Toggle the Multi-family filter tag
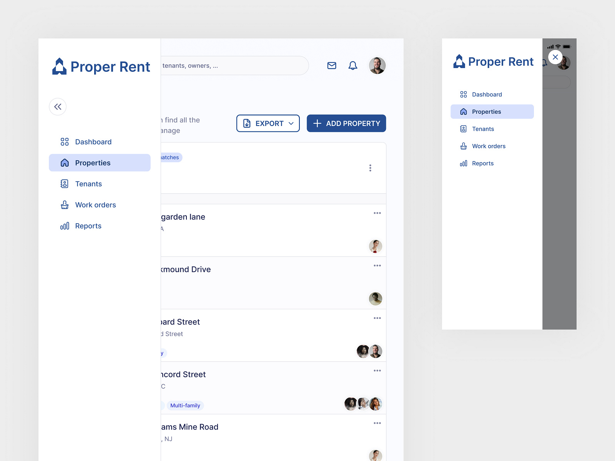Viewport: 615px width, 461px height. pyautogui.click(x=185, y=405)
